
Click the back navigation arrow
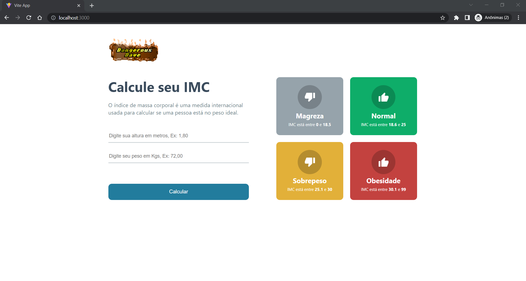coord(7,18)
